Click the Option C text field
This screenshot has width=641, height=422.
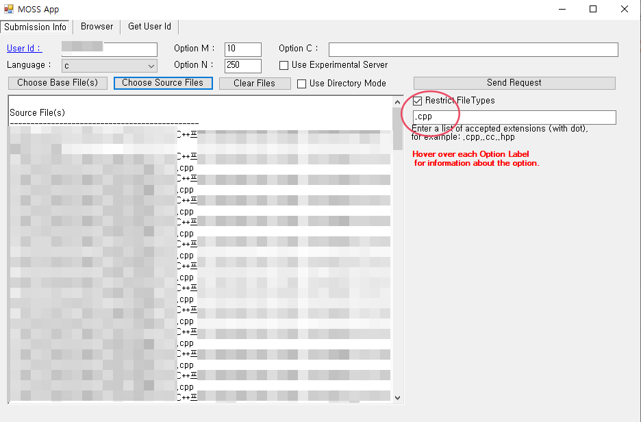point(473,49)
